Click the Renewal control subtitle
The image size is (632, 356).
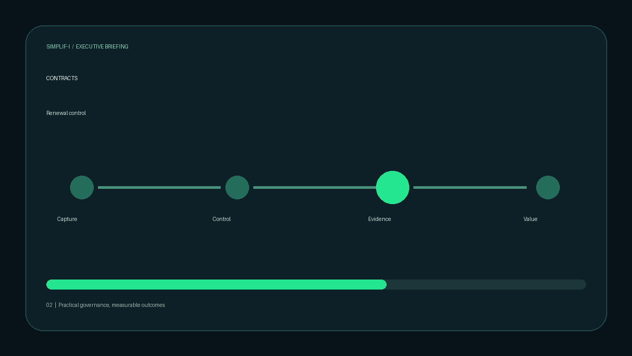(x=66, y=113)
